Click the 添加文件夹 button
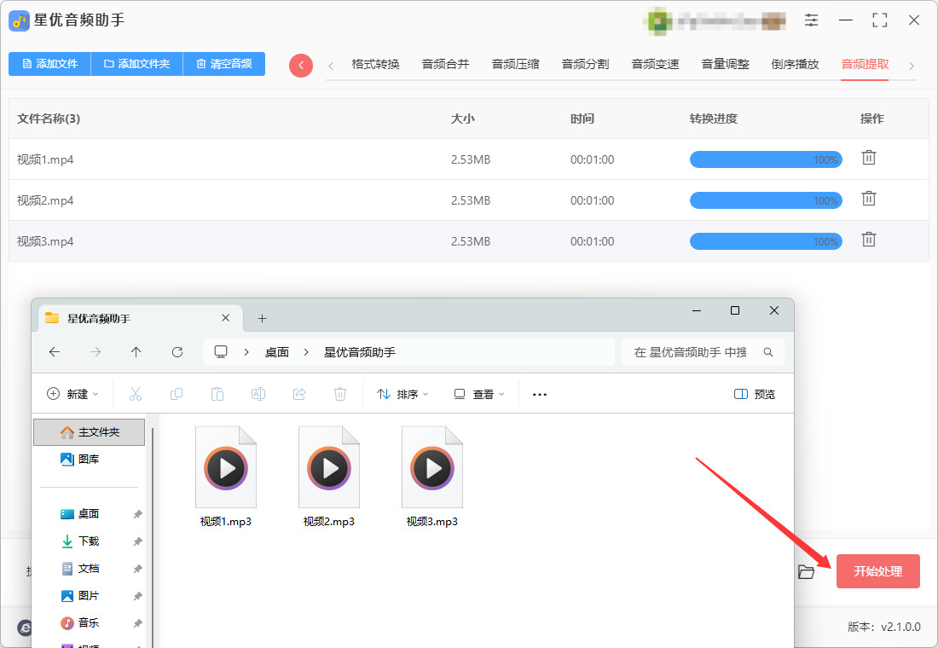Viewport: 938px width, 648px height. tap(137, 64)
